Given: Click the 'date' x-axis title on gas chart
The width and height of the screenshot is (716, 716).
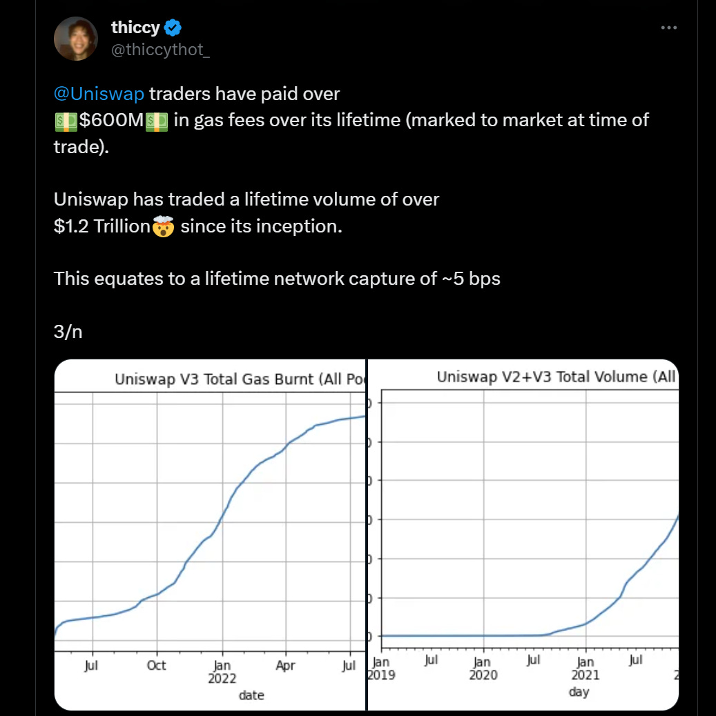Looking at the screenshot, I should pos(251,695).
